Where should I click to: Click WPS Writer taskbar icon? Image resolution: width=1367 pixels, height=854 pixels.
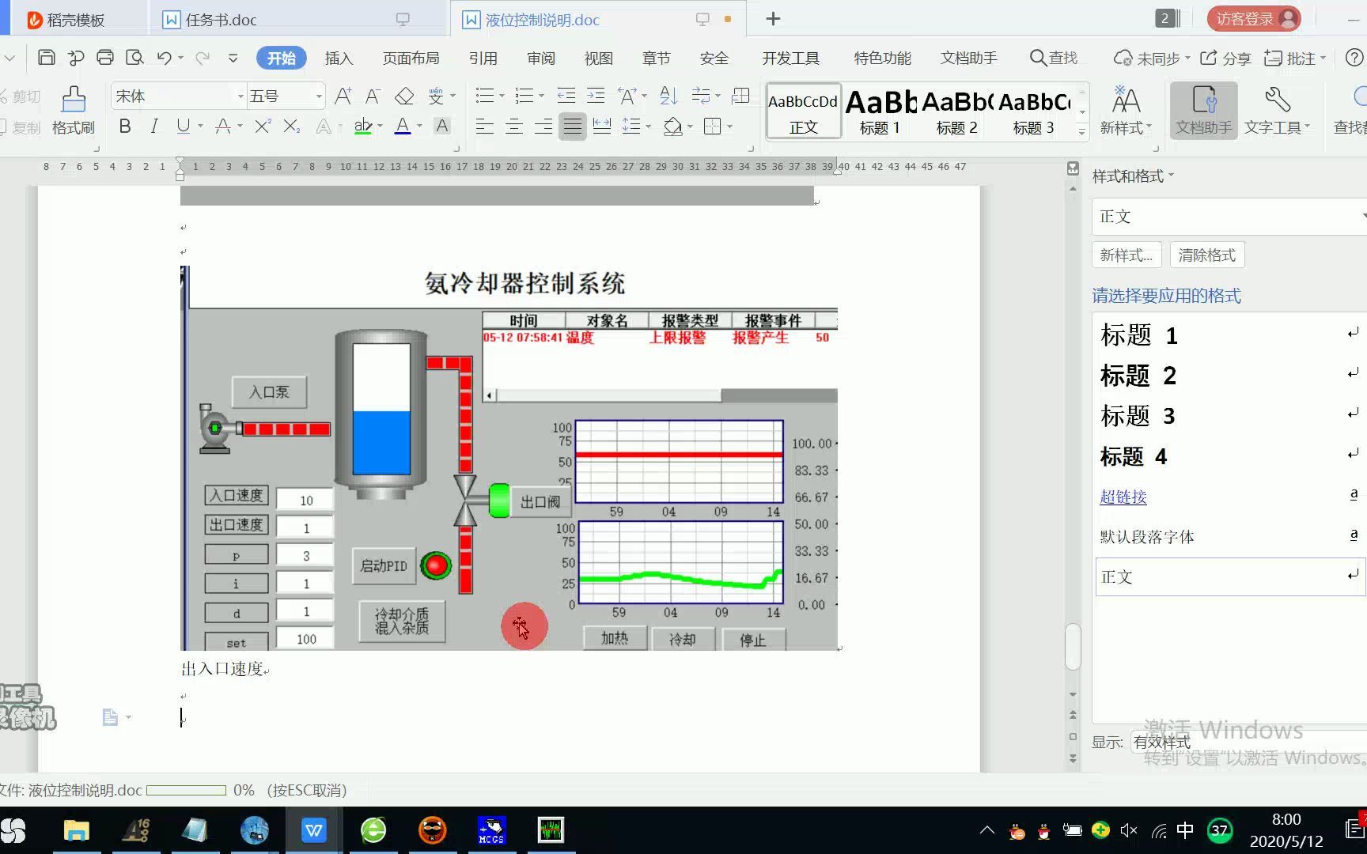tap(314, 830)
